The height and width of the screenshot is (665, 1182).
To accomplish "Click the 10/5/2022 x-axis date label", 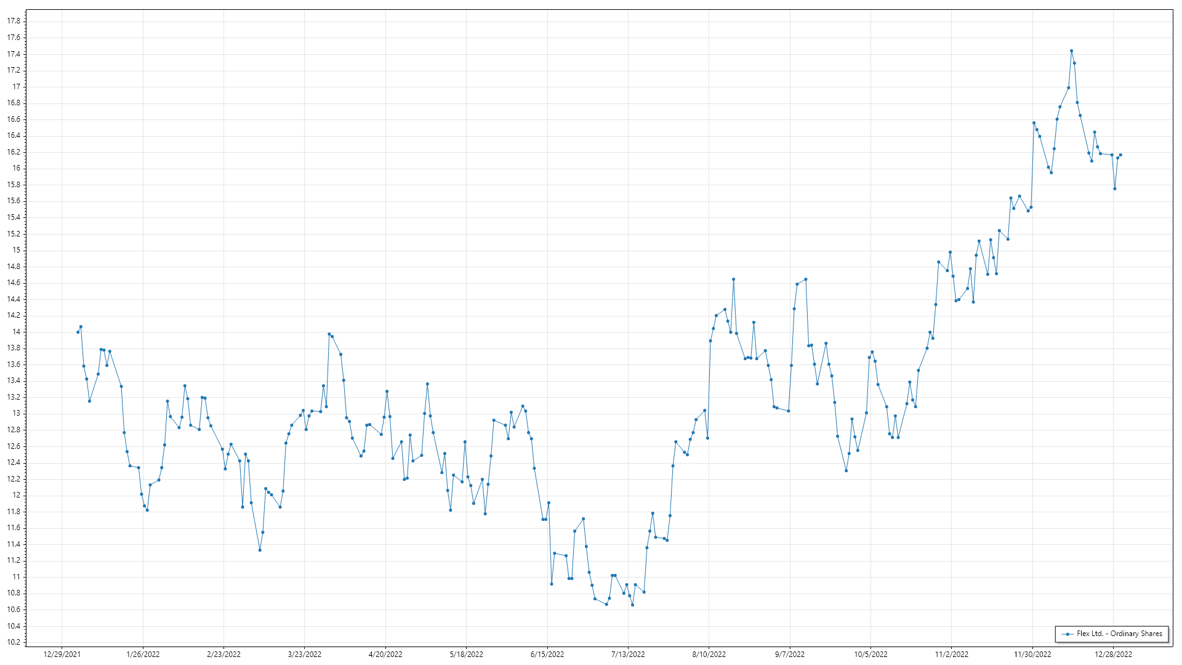I will point(870,654).
